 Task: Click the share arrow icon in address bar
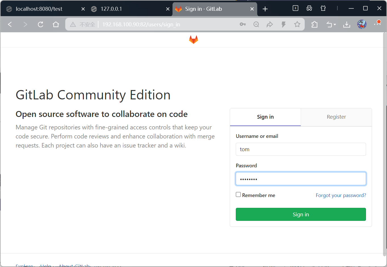point(270,24)
